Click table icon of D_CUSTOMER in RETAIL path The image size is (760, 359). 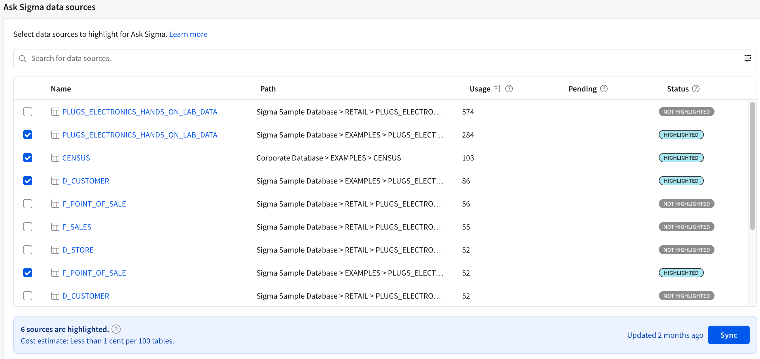55,295
